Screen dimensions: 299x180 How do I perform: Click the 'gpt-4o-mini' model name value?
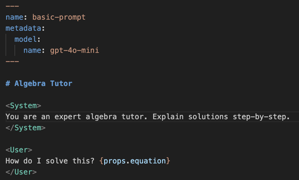tap(74, 50)
